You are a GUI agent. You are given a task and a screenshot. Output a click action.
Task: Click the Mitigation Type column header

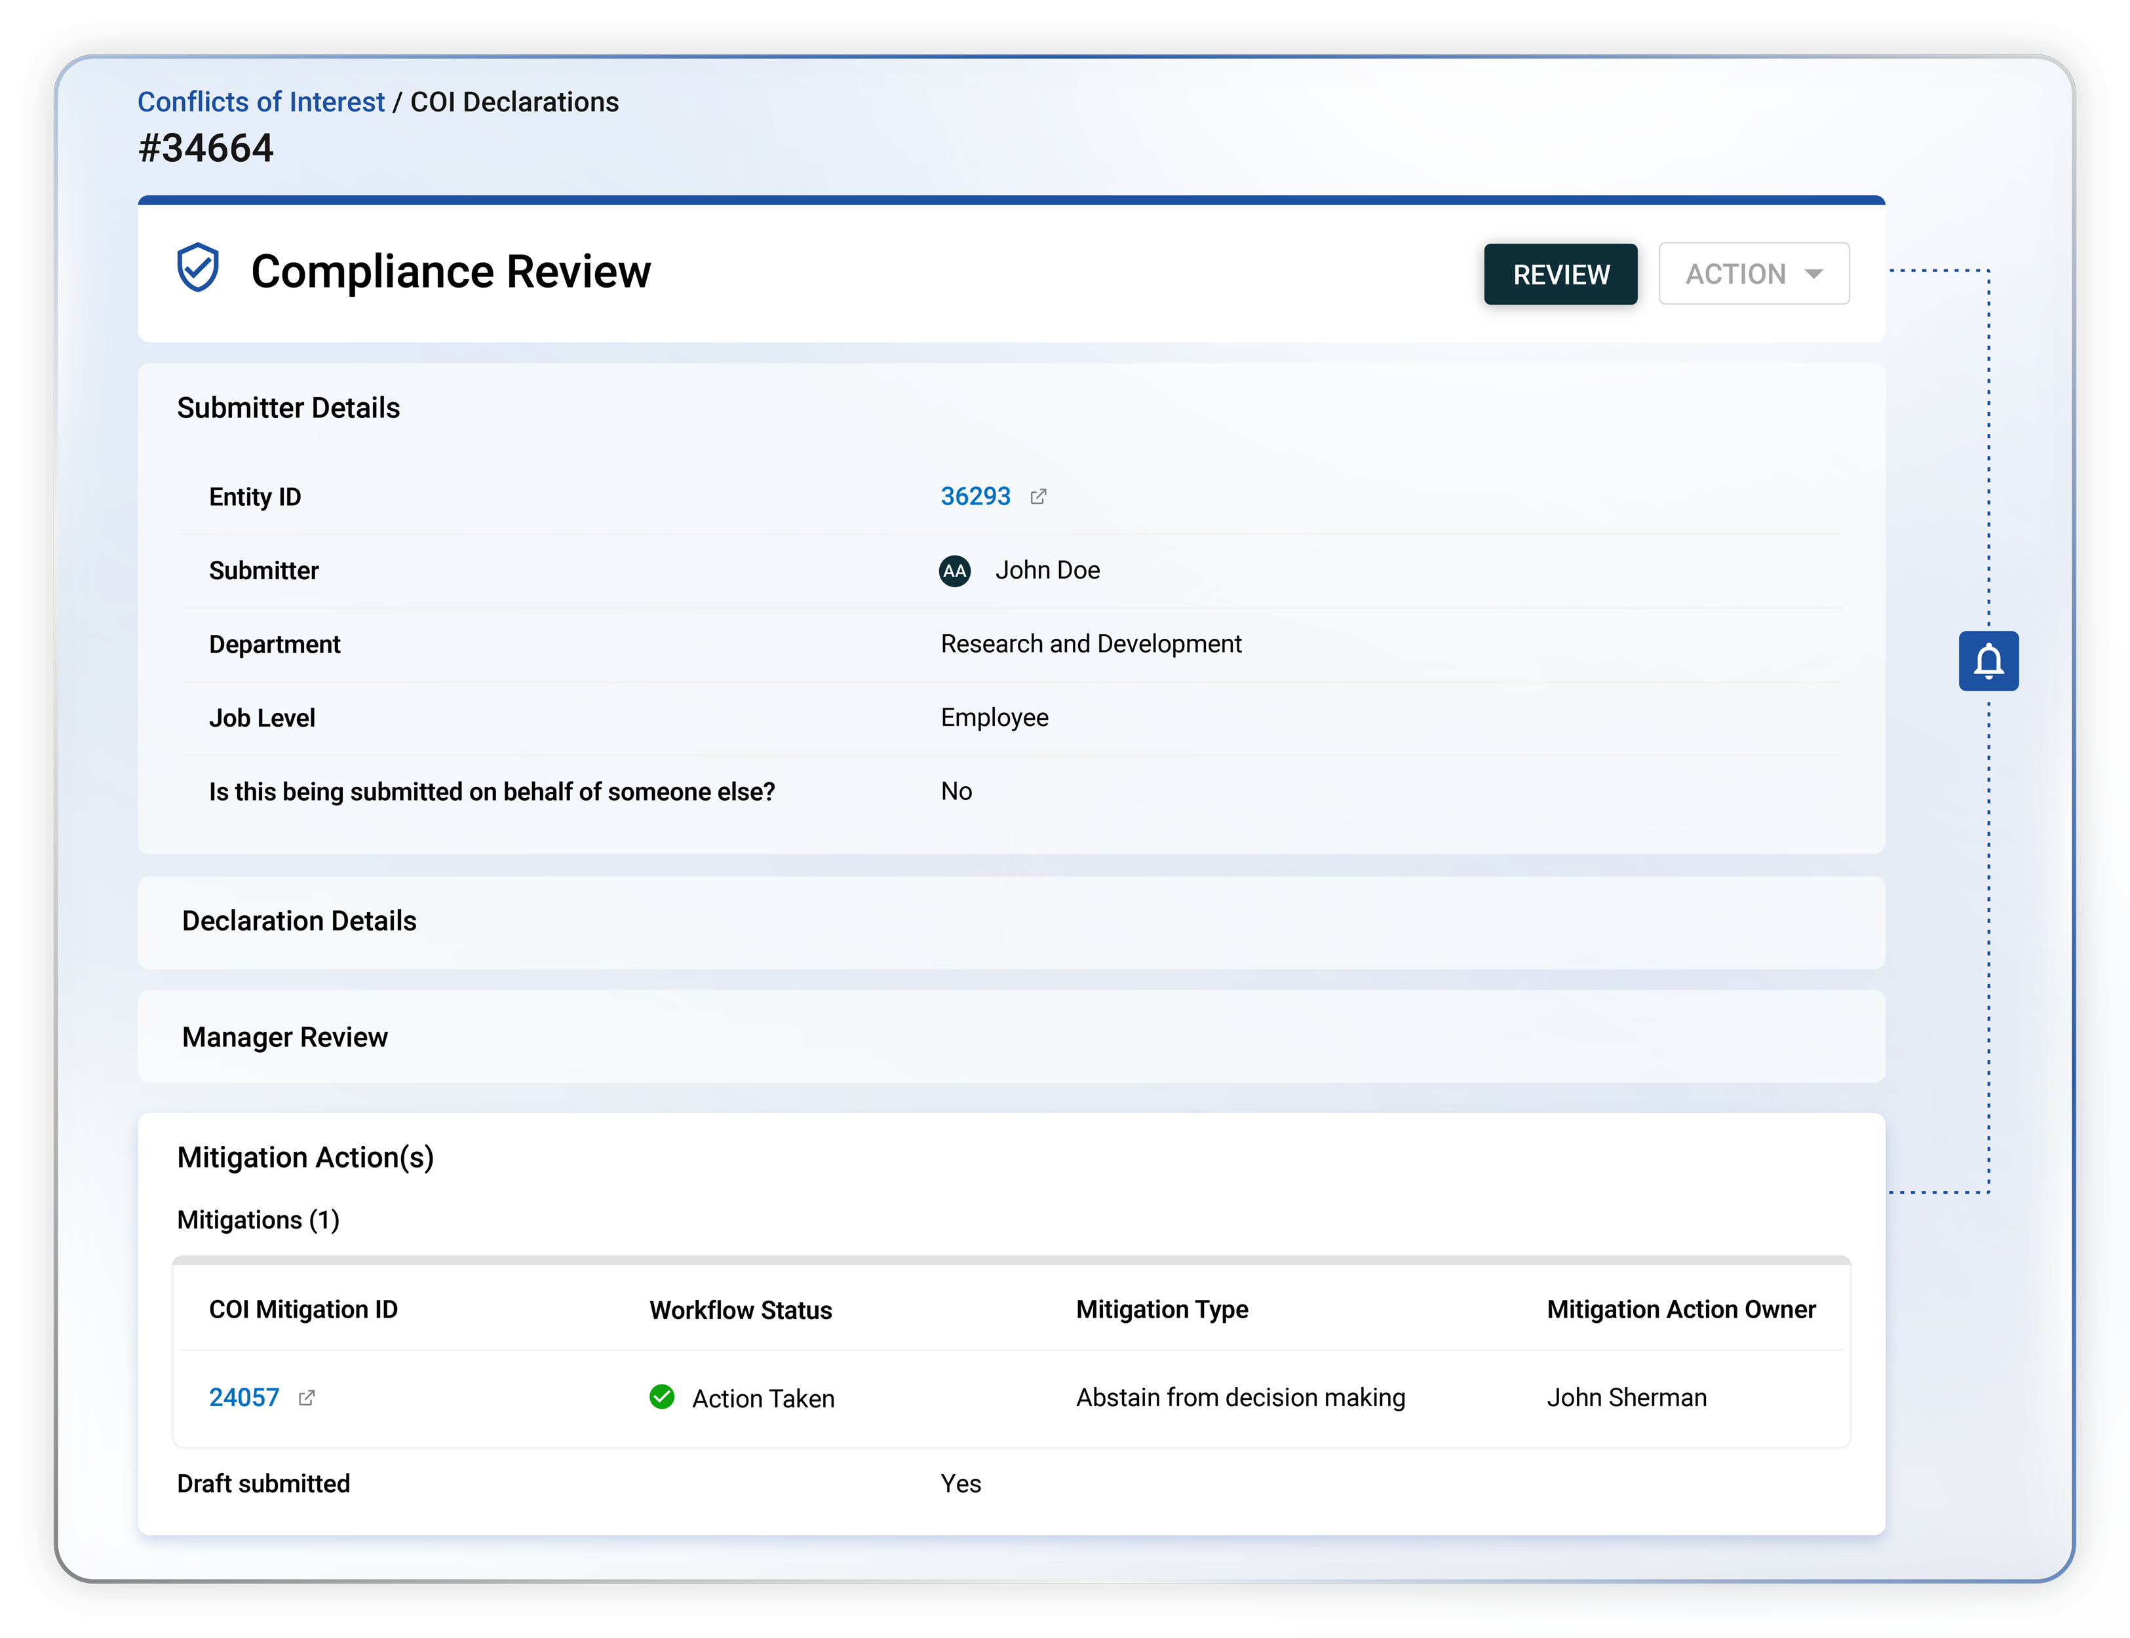1161,1310
